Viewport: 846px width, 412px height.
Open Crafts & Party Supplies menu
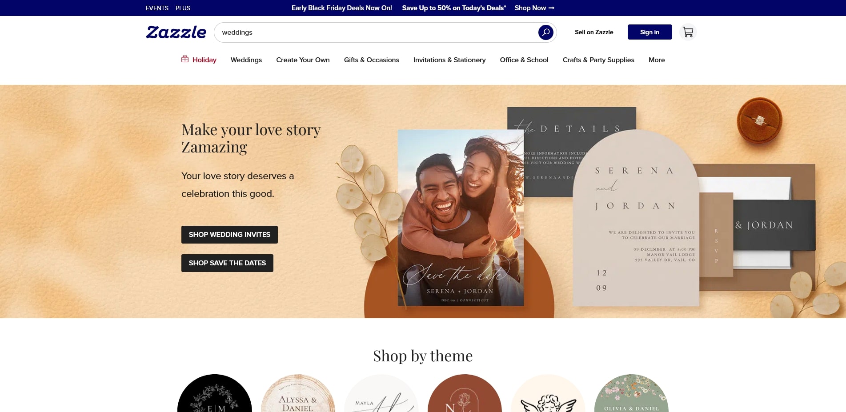(598, 60)
